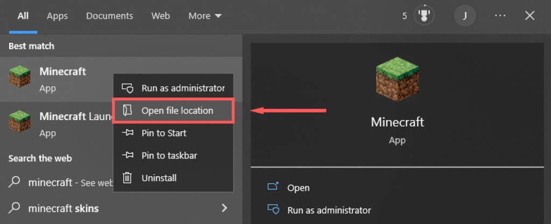Open the minecraft skins search suggestion
This screenshot has height=224, width=551.
pyautogui.click(x=121, y=208)
